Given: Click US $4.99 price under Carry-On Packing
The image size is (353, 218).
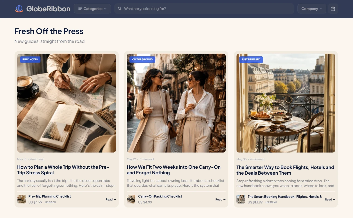Looking at the screenshot, I should coord(145,202).
